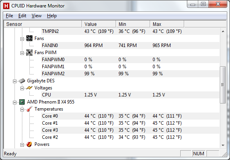This screenshot has height=160, width=230.
Task: Click the scrollbar down arrow
Action: coord(223,145)
